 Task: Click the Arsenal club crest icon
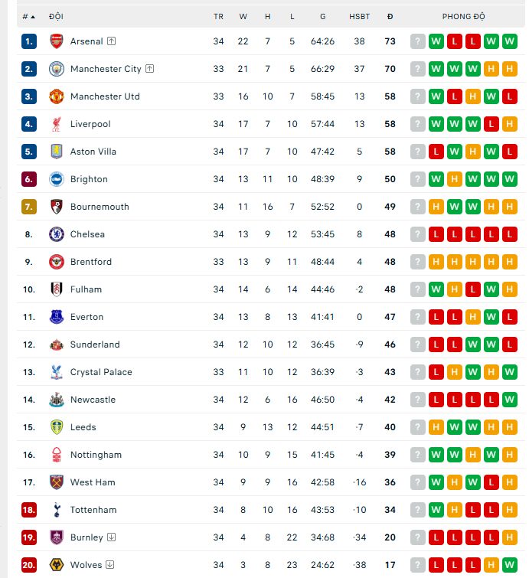click(57, 41)
